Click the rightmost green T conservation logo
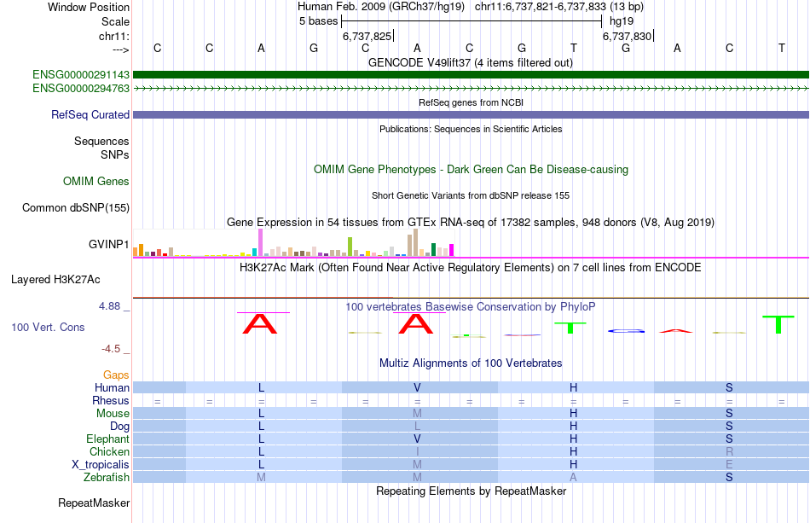The width and height of the screenshot is (810, 523). 778,324
